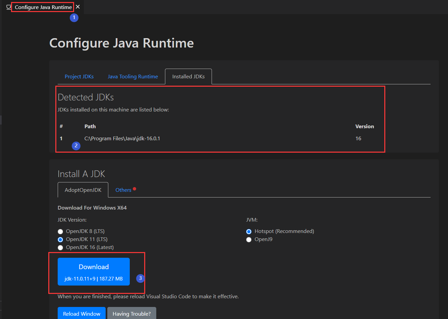Keep Hotspot (Recommended) JVM selected
The image size is (448, 319).
click(x=249, y=231)
